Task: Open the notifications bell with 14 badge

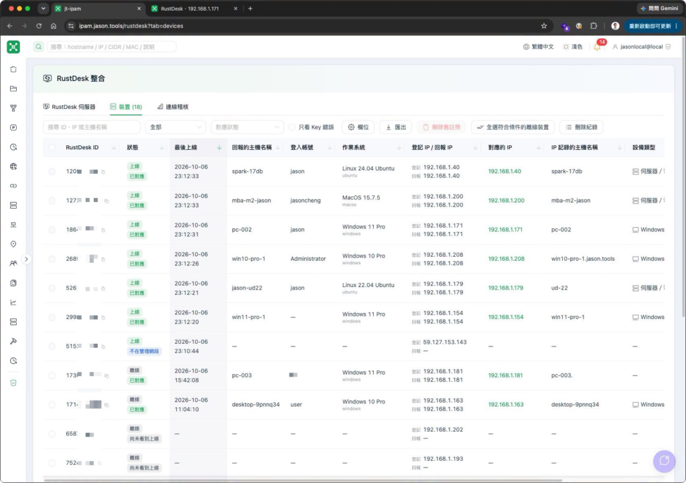Action: (598, 46)
